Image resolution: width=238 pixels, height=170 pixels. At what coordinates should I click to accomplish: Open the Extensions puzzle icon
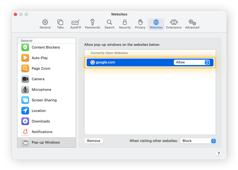[174, 22]
